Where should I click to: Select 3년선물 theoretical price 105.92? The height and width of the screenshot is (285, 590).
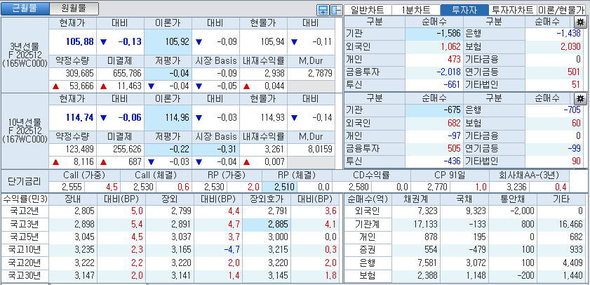tap(168, 42)
